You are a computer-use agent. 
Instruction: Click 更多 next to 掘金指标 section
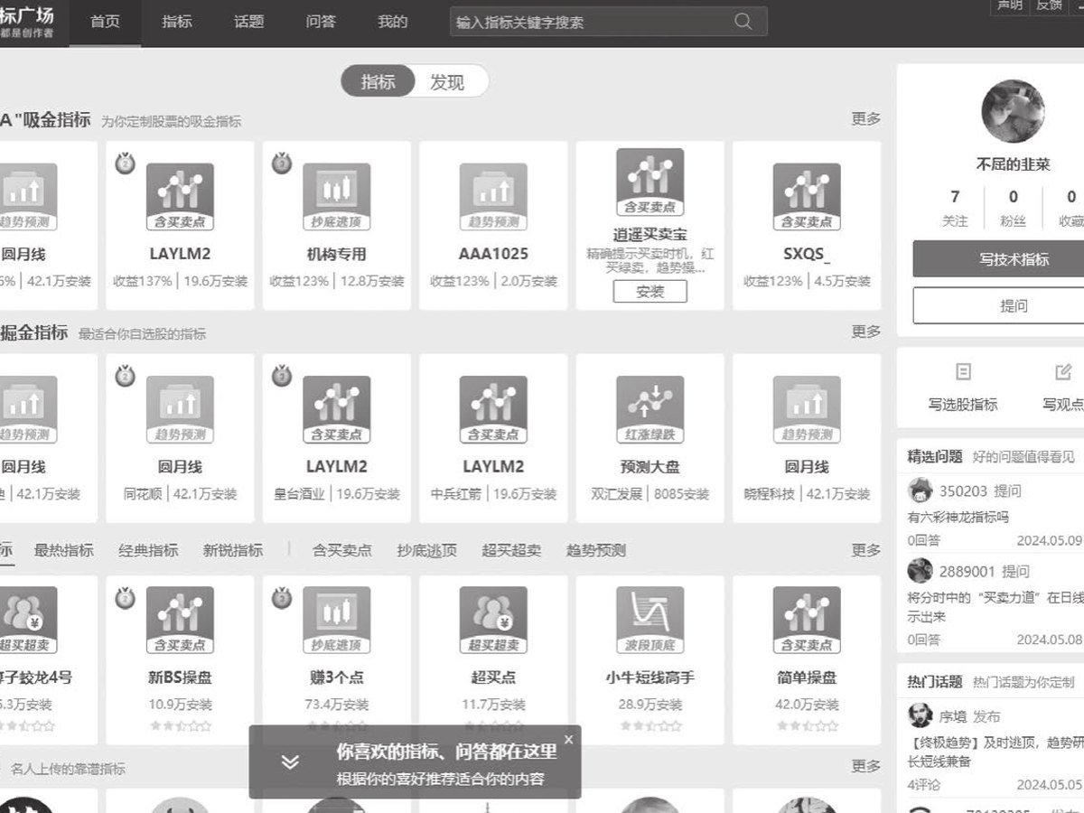pos(865,332)
